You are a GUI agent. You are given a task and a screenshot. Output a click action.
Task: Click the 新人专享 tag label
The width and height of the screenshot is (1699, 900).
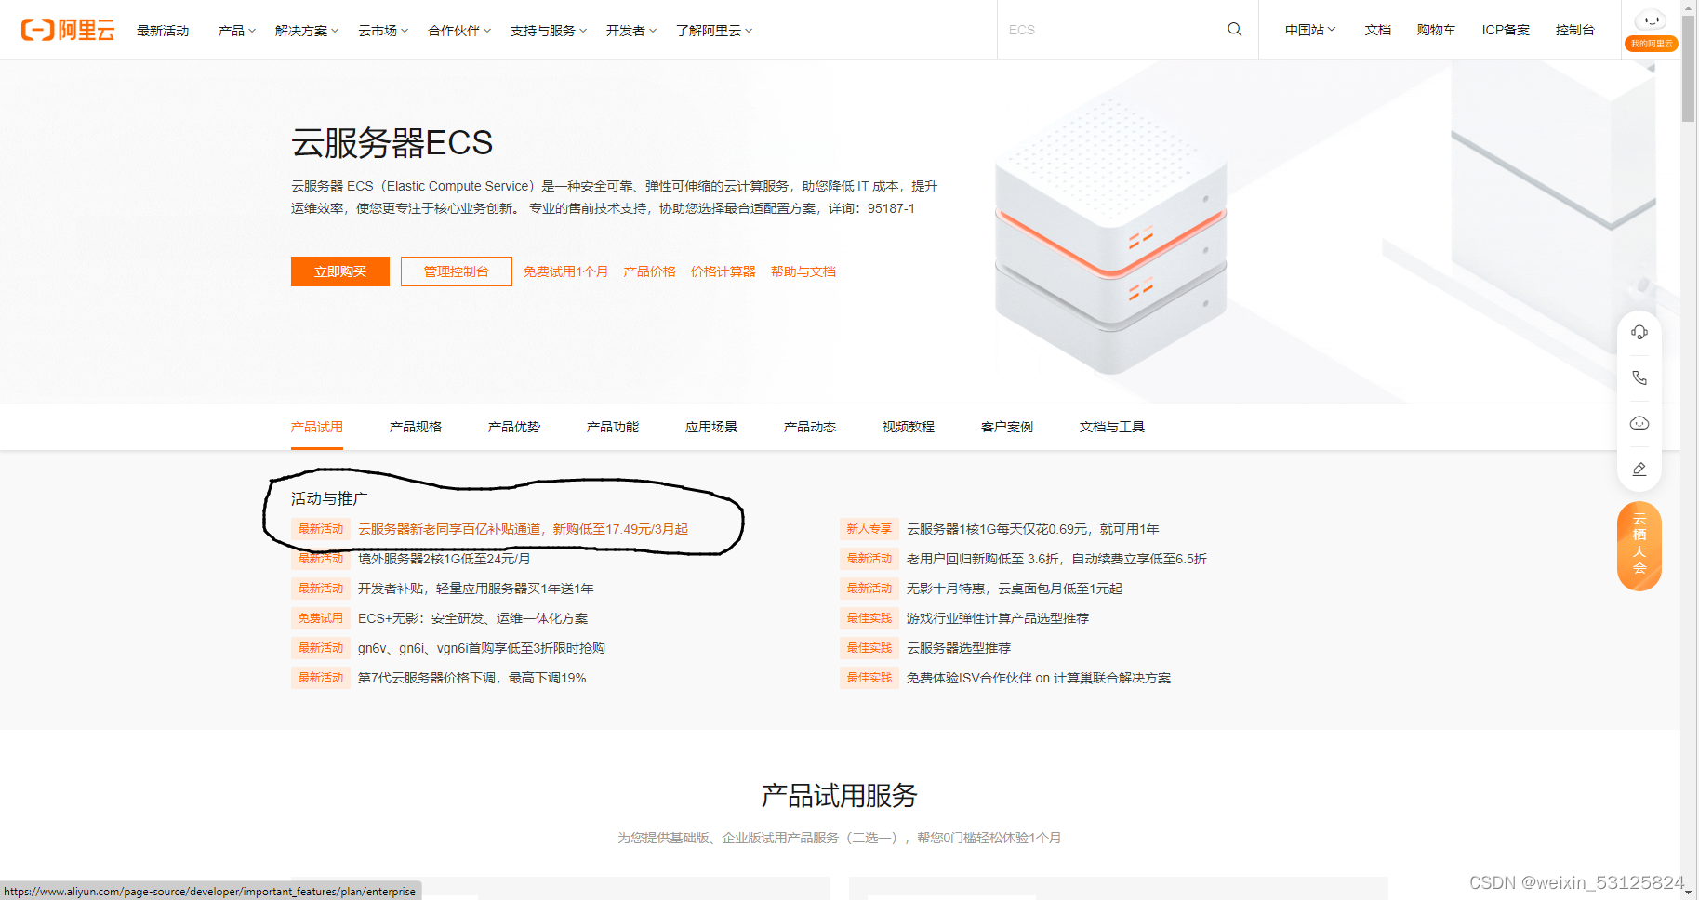click(x=869, y=529)
